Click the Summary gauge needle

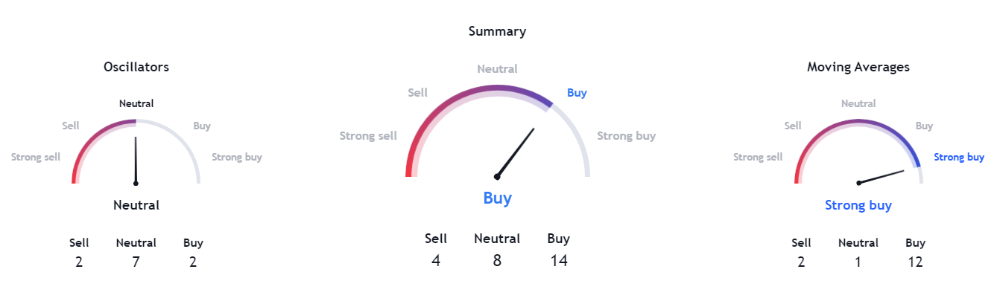tap(516, 152)
